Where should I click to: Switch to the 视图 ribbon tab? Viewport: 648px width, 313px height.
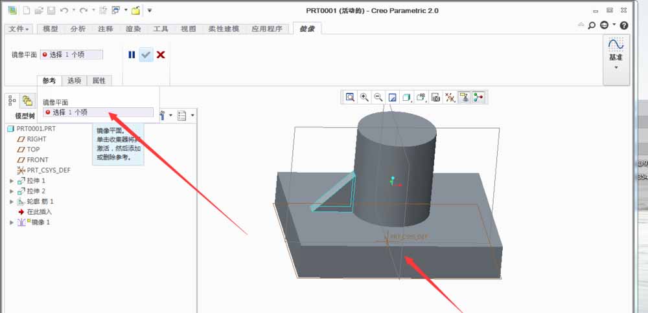(x=188, y=29)
